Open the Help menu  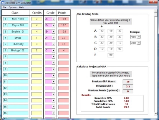(21, 7)
